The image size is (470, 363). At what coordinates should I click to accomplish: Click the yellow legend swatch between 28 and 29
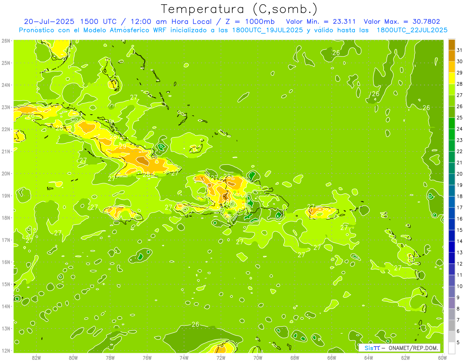click(x=452, y=78)
